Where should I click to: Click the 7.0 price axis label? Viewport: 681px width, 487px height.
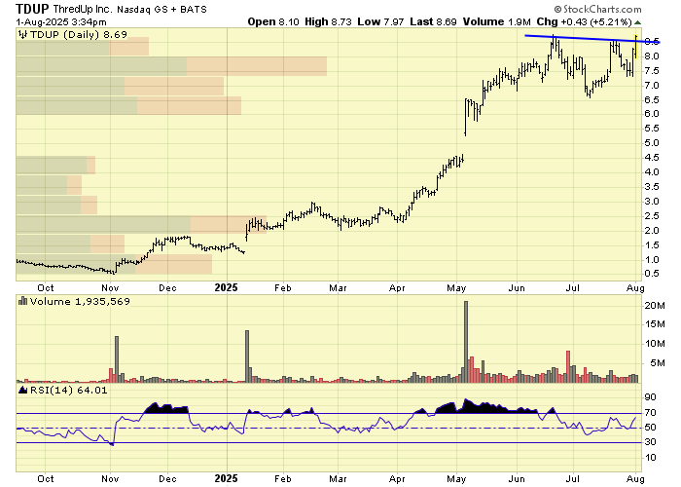(x=652, y=86)
